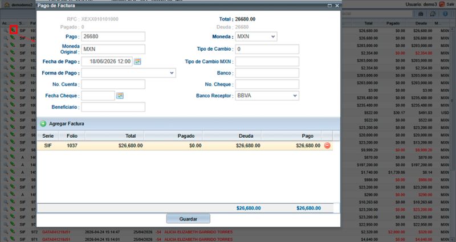
Task: Click the dialog's Pago column header
Action: pos(292,136)
